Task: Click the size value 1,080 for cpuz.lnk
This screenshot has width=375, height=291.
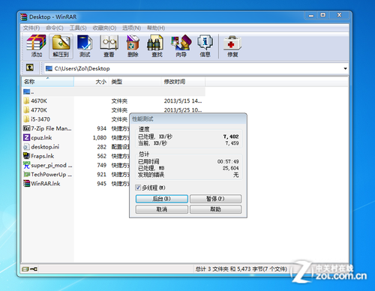Action: coord(100,138)
